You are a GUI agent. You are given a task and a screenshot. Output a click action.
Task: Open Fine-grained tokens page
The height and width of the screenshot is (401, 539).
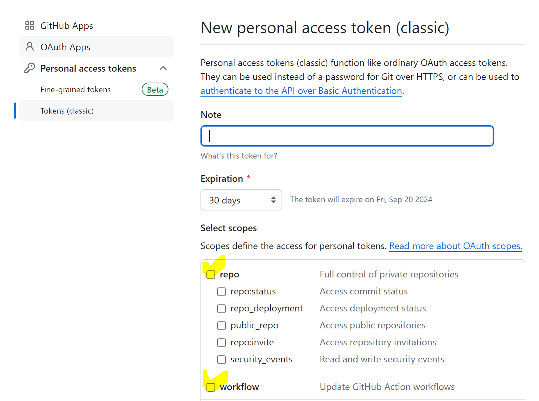point(76,90)
